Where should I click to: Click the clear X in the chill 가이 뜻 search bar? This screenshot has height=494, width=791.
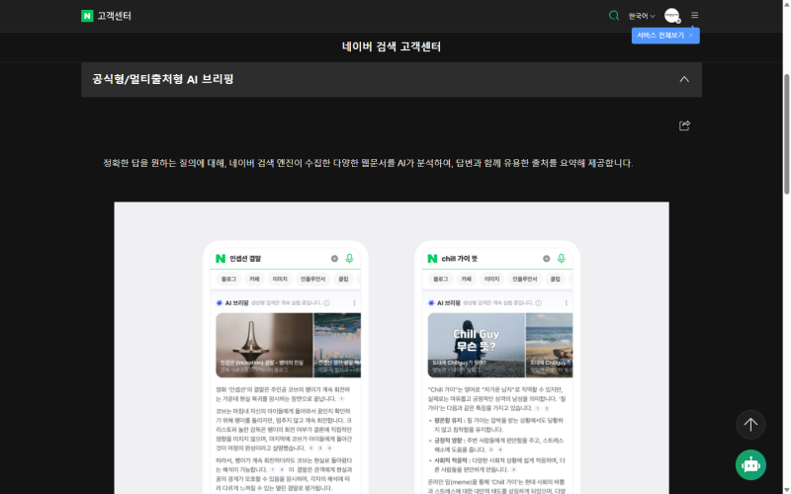coord(547,259)
